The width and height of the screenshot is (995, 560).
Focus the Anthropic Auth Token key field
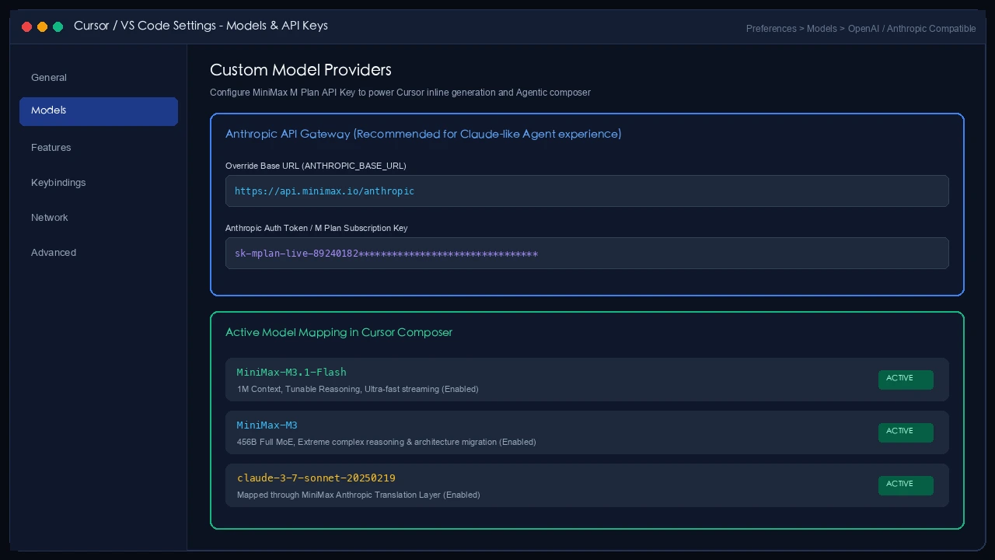tap(587, 254)
